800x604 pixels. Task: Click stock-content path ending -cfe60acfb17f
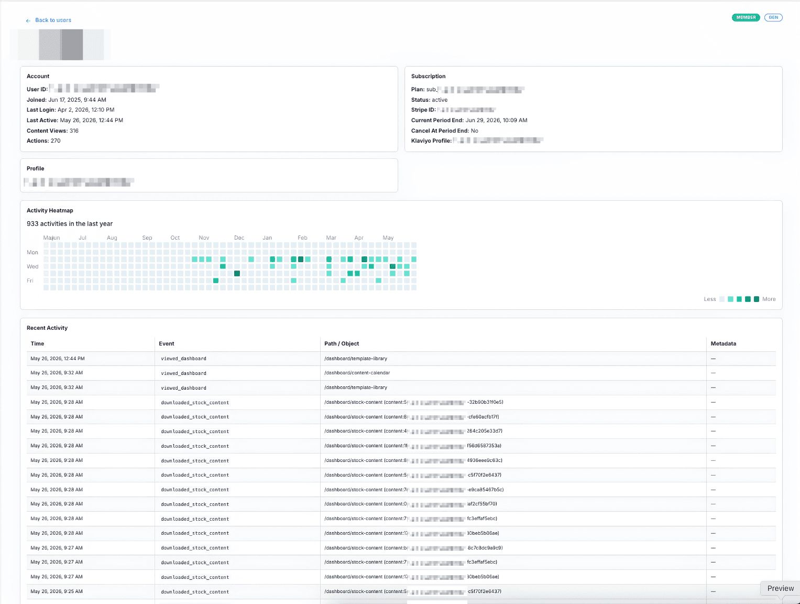coord(412,417)
